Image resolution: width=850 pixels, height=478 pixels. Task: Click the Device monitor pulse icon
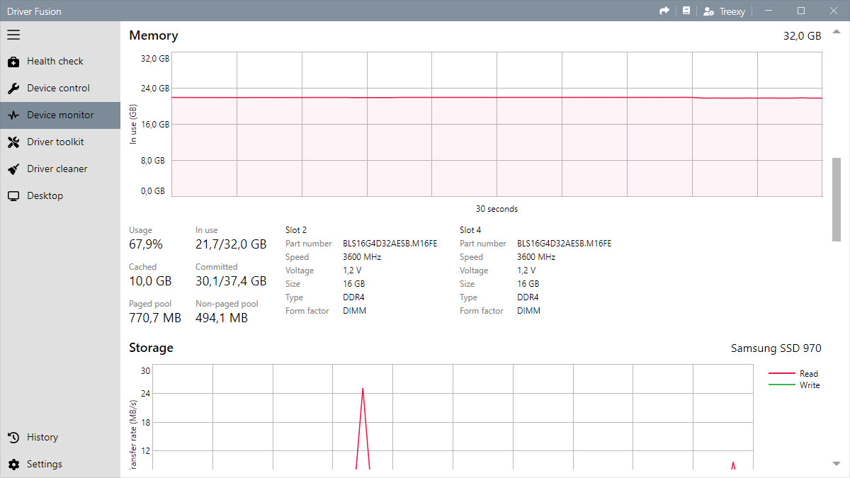[13, 115]
